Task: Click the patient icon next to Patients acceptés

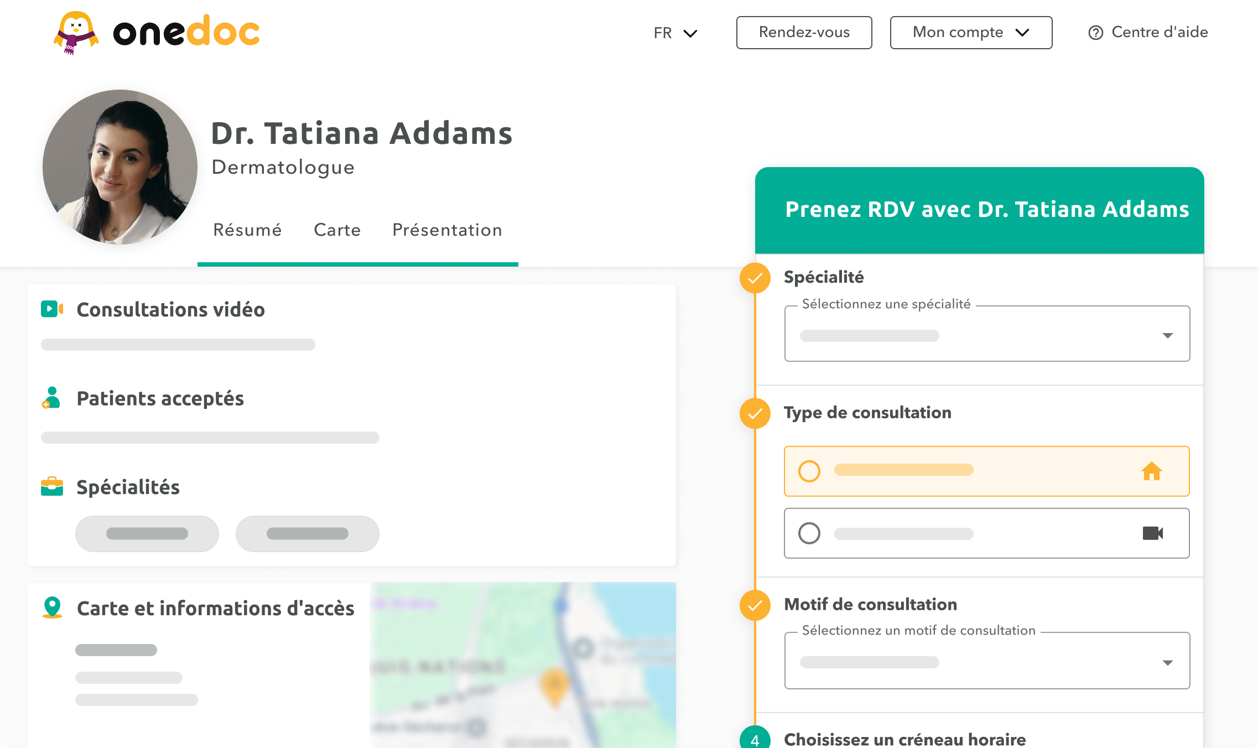Action: [x=52, y=398]
